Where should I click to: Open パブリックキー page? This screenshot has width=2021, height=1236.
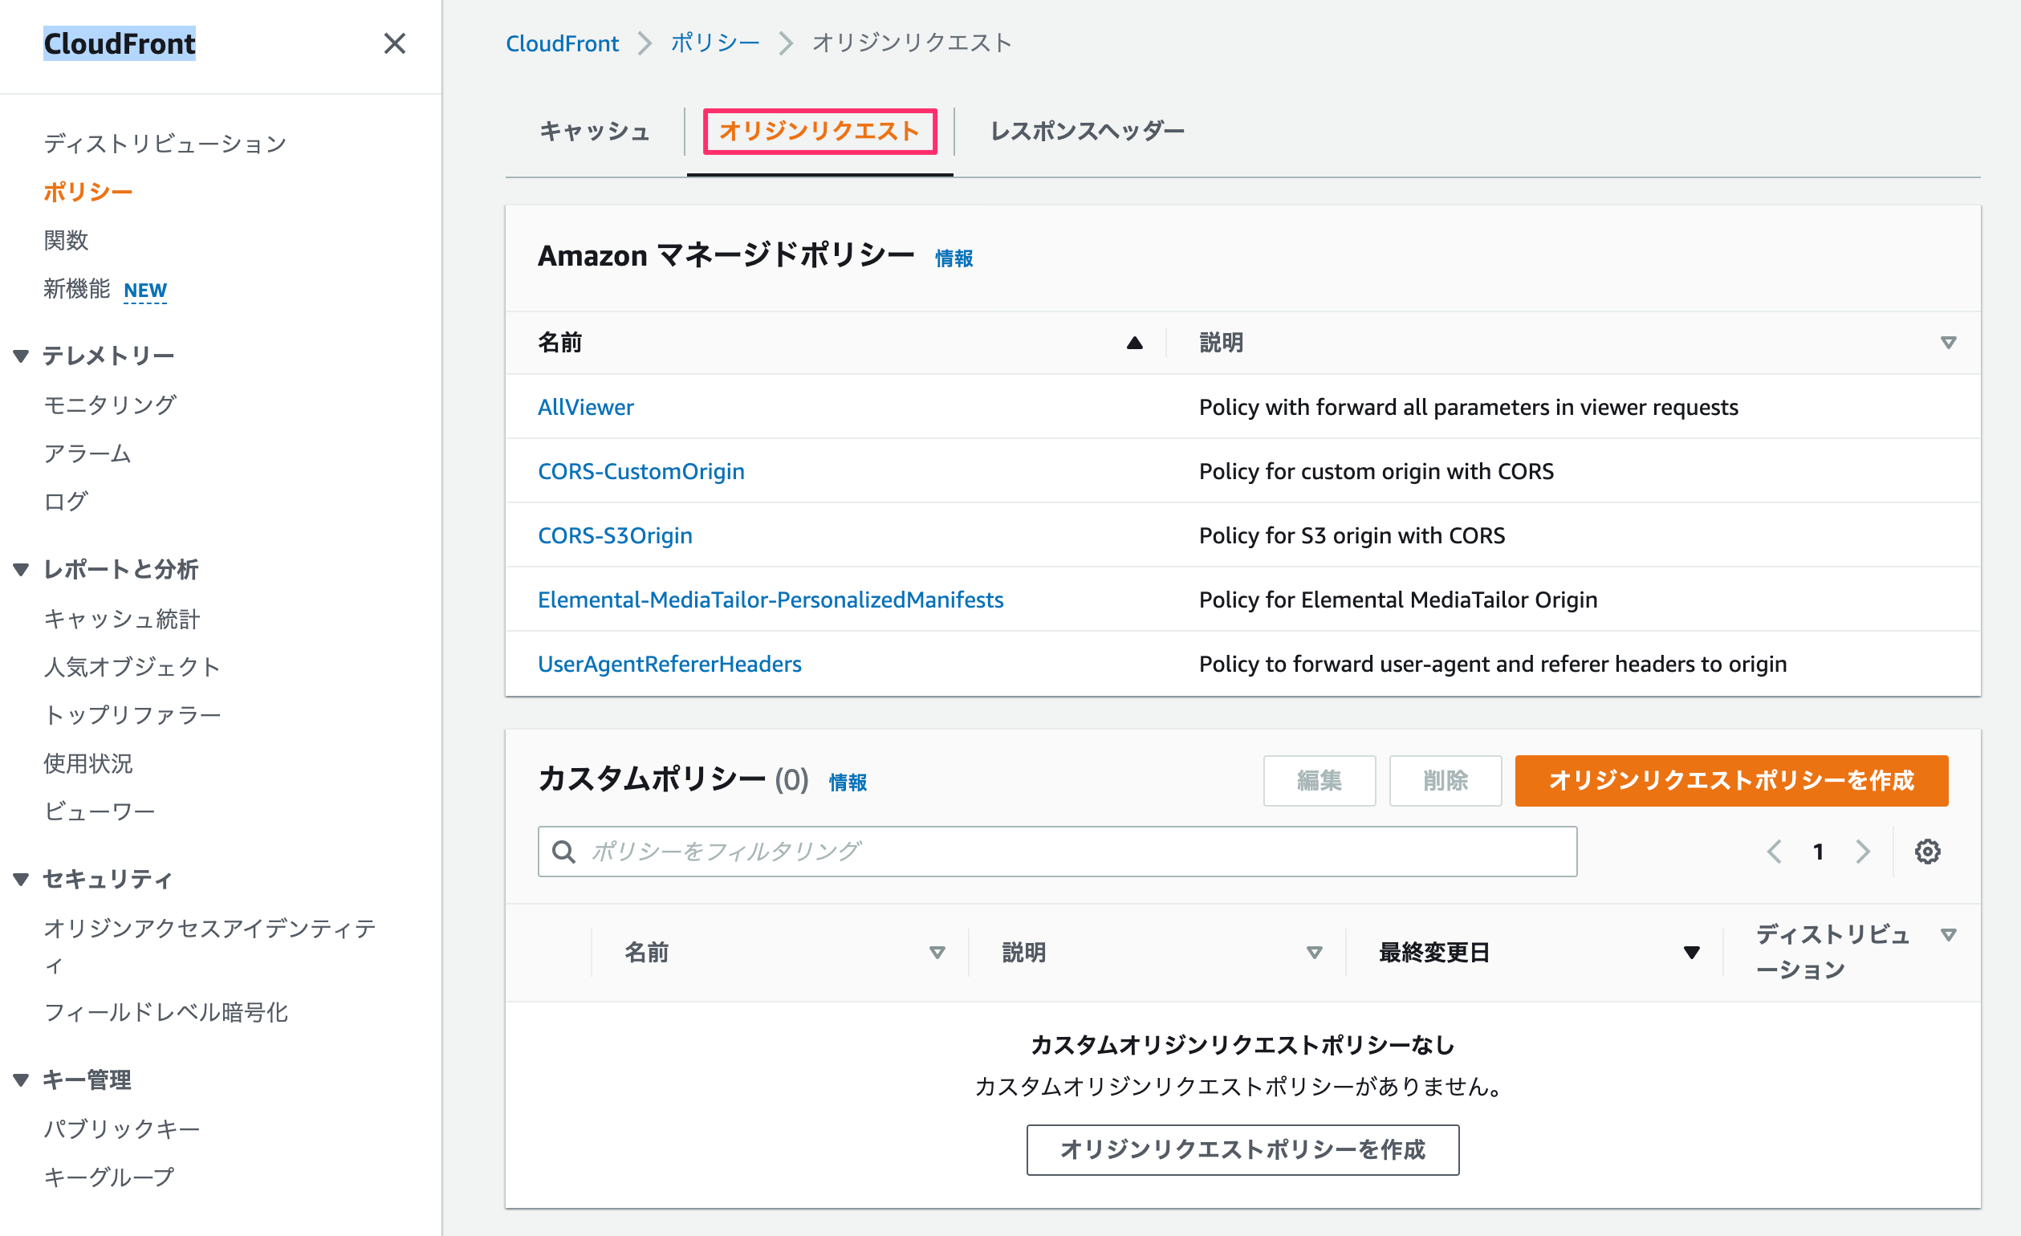121,1128
